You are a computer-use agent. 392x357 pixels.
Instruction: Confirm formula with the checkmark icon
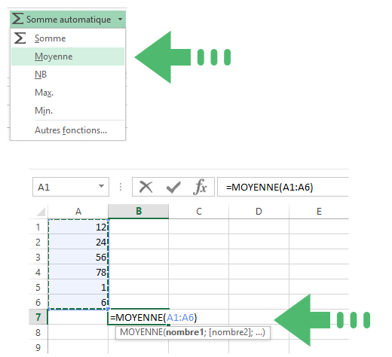click(173, 187)
